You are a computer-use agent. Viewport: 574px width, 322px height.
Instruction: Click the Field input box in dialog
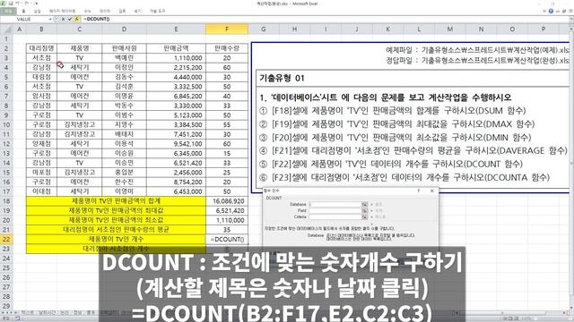(x=335, y=211)
